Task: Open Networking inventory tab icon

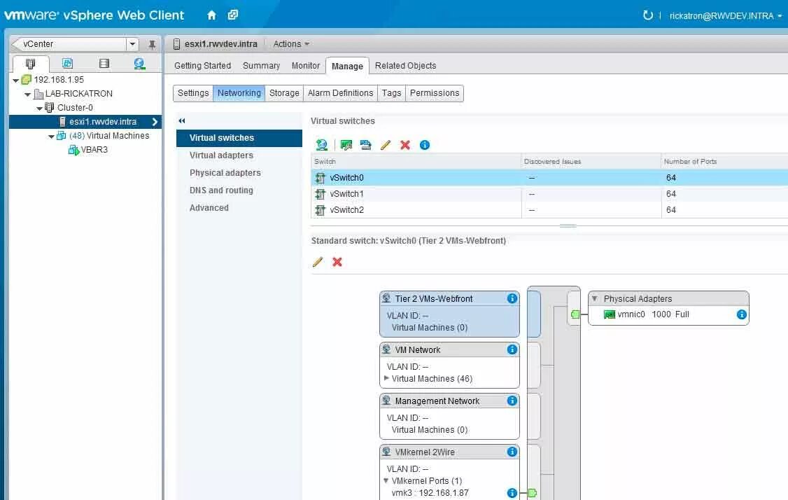Action: 140,64
